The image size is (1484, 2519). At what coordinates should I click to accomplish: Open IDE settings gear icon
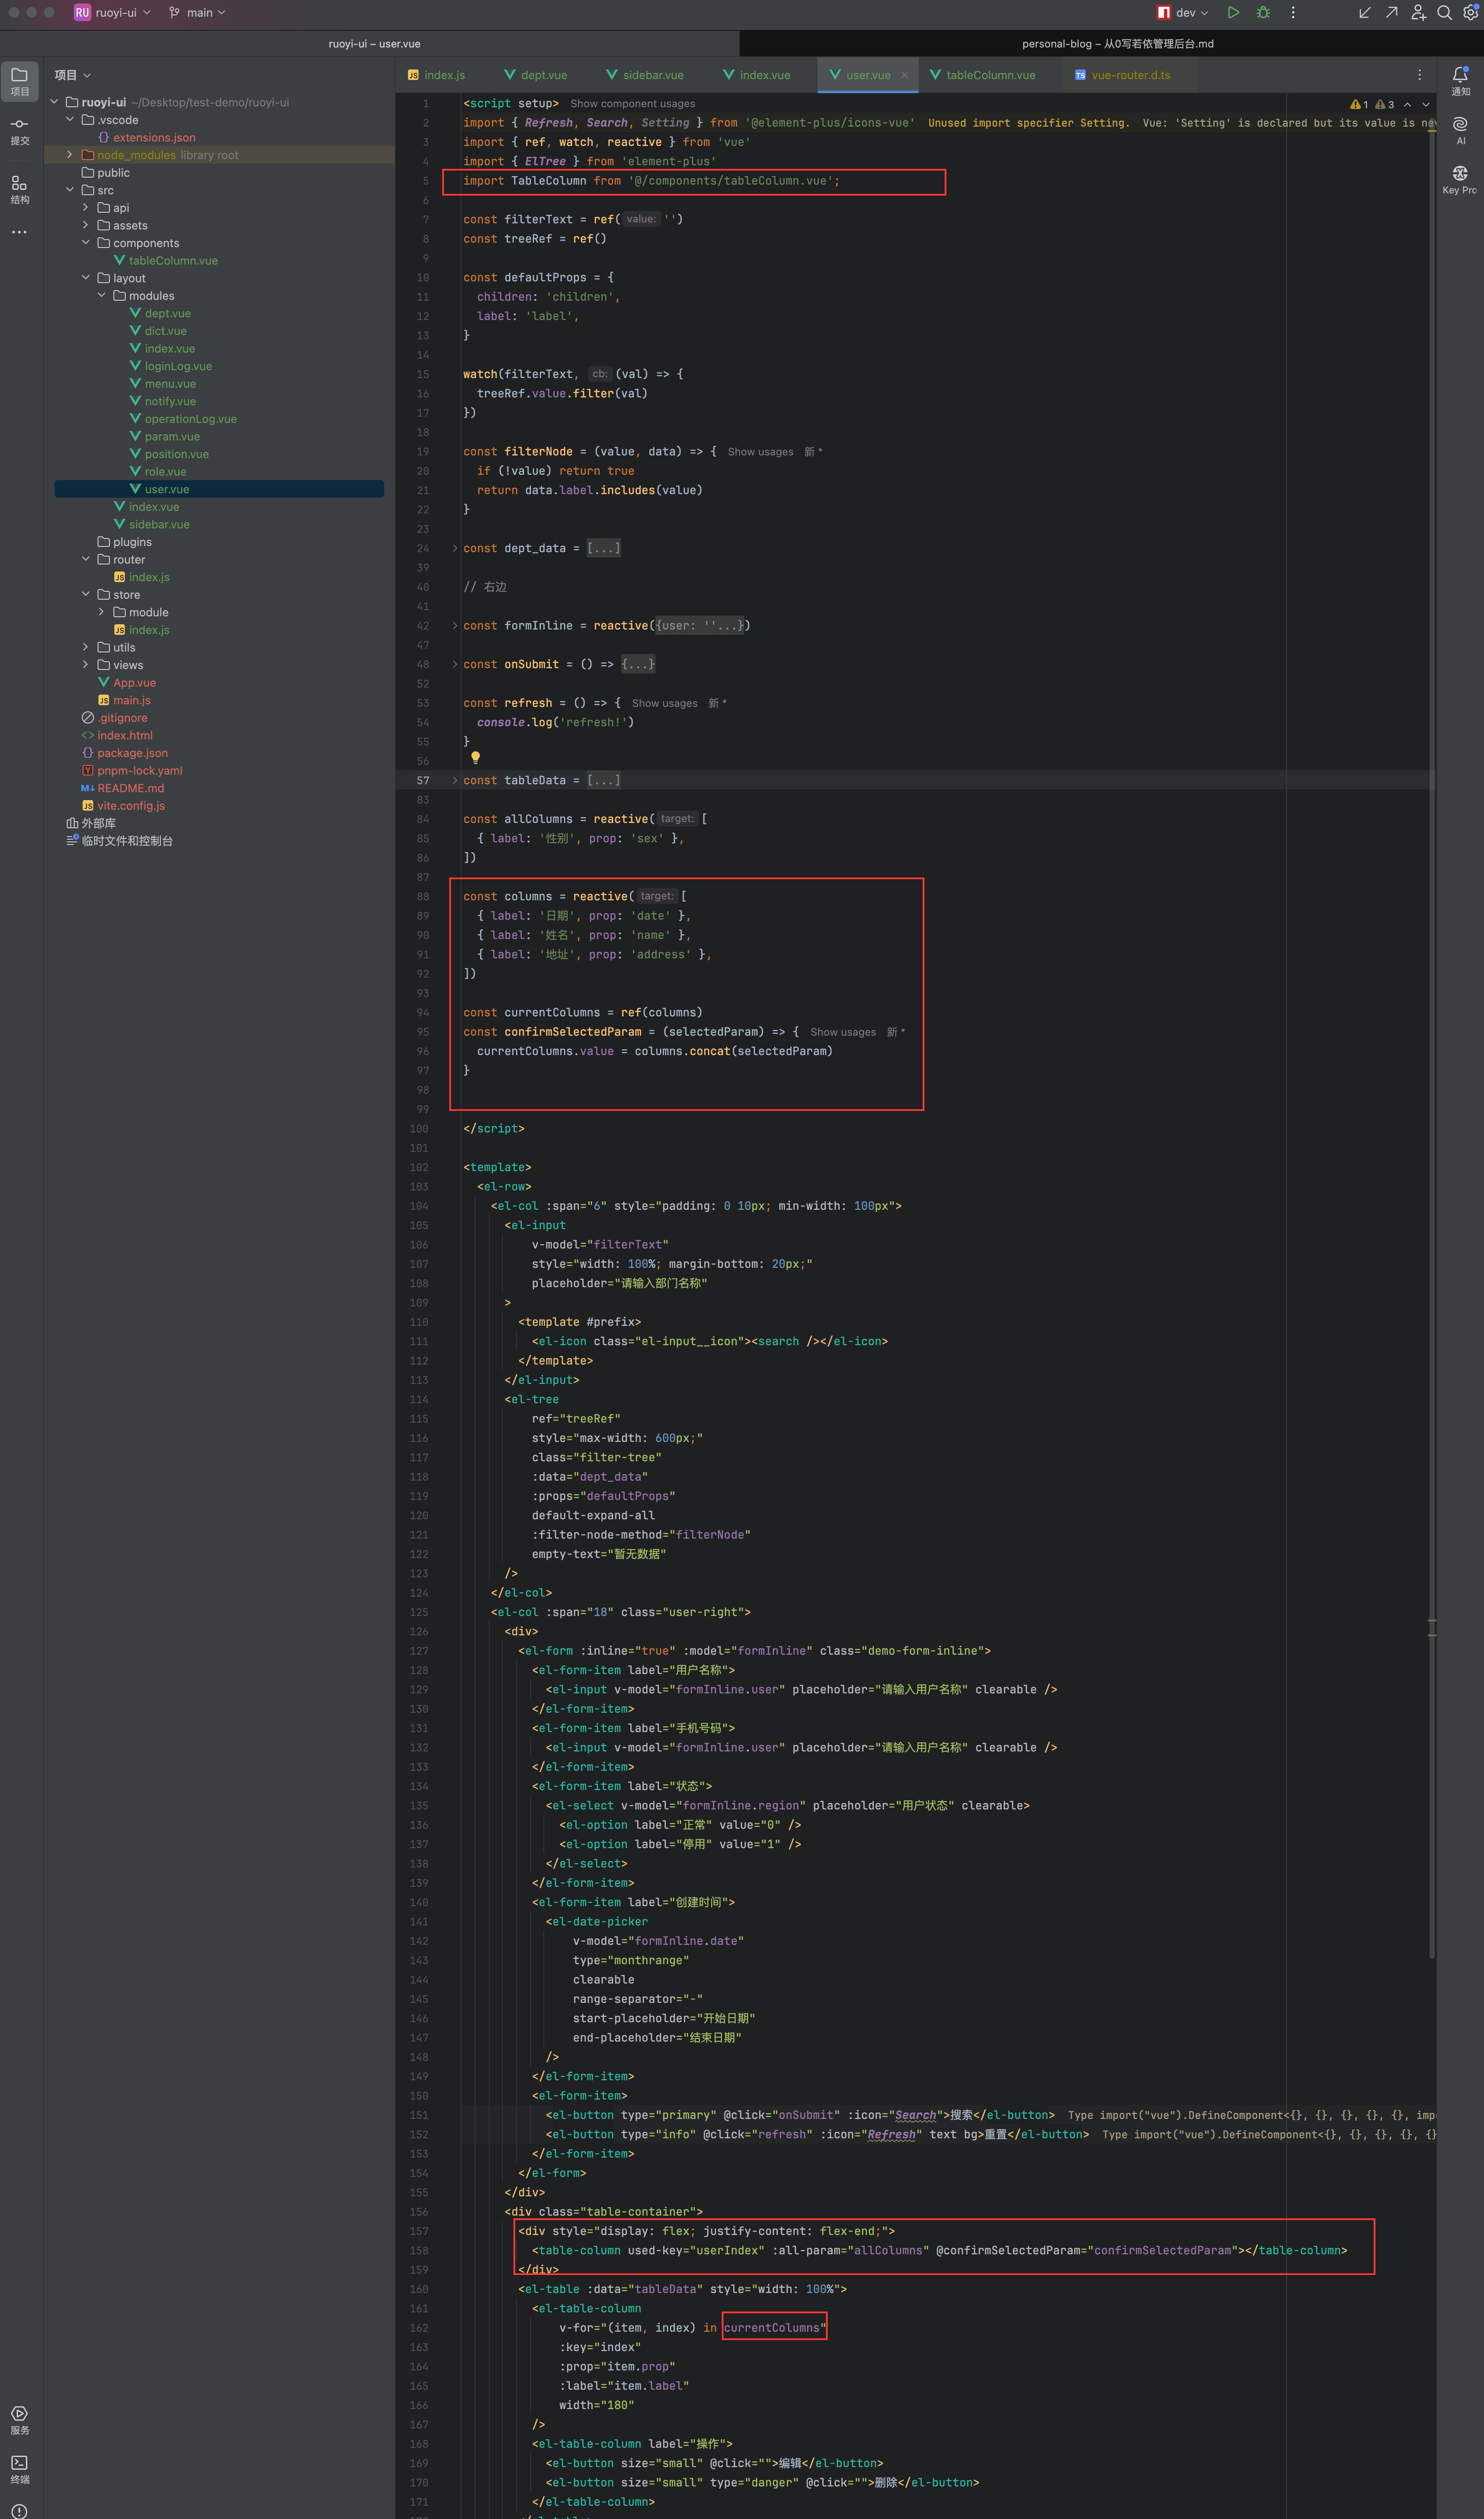click(x=1470, y=13)
